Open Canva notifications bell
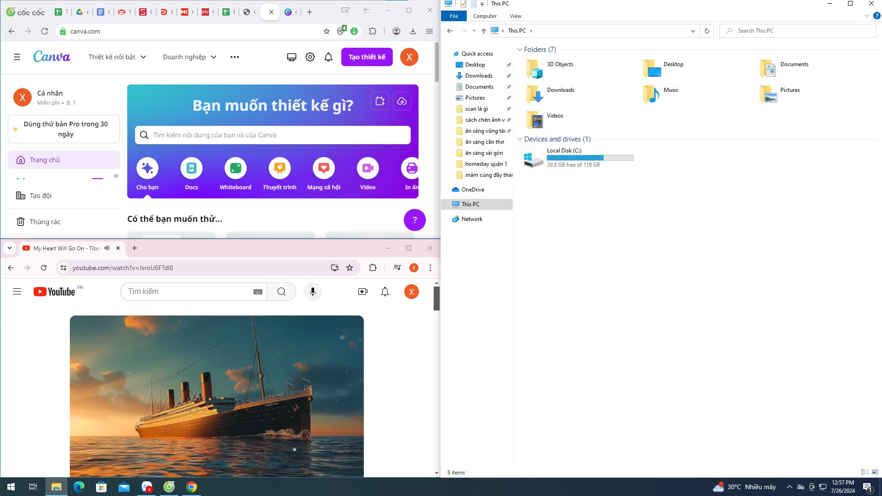This screenshot has height=496, width=882. coord(328,57)
